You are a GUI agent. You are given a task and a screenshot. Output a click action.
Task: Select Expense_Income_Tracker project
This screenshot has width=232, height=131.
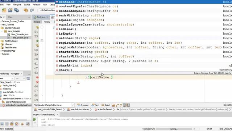13,21
